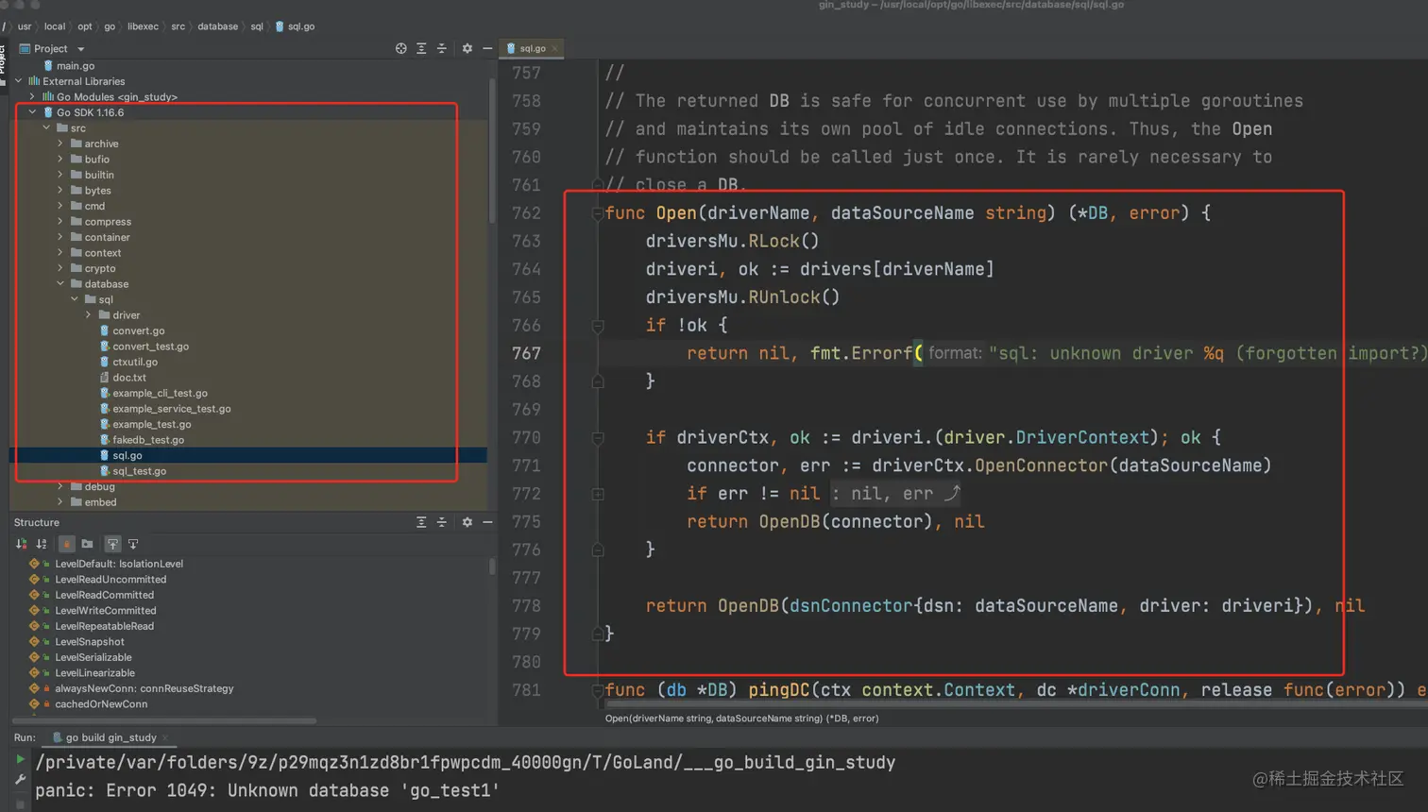
Task: Select sql_test.go in the project tree
Action: click(139, 471)
